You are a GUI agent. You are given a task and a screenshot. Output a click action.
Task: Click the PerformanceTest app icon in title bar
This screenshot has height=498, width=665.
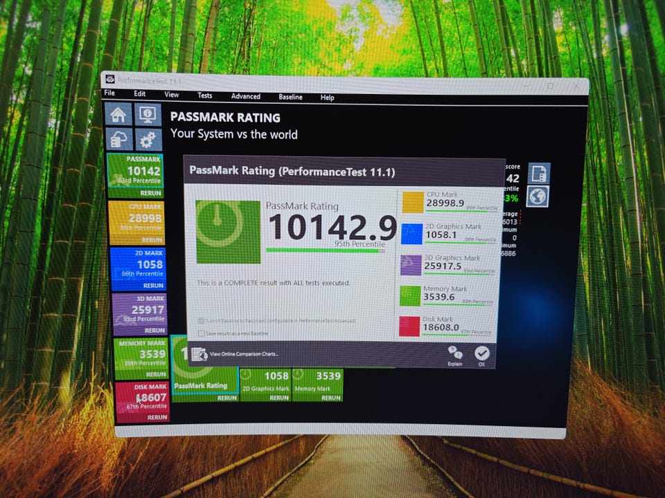tap(110, 79)
